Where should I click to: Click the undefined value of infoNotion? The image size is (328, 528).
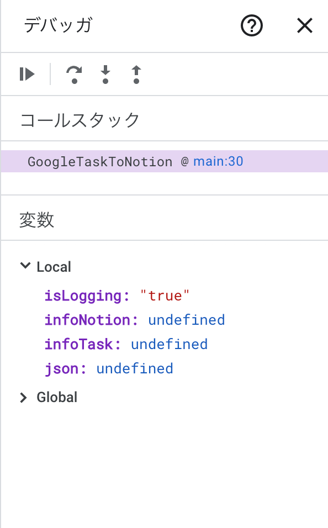[x=187, y=320]
